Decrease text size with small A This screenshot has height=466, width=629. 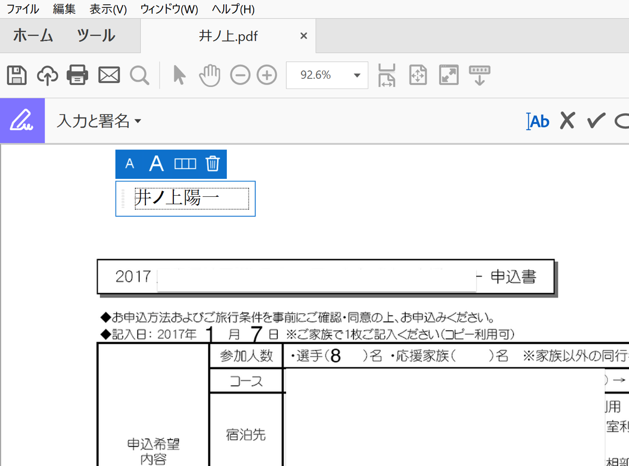point(130,164)
